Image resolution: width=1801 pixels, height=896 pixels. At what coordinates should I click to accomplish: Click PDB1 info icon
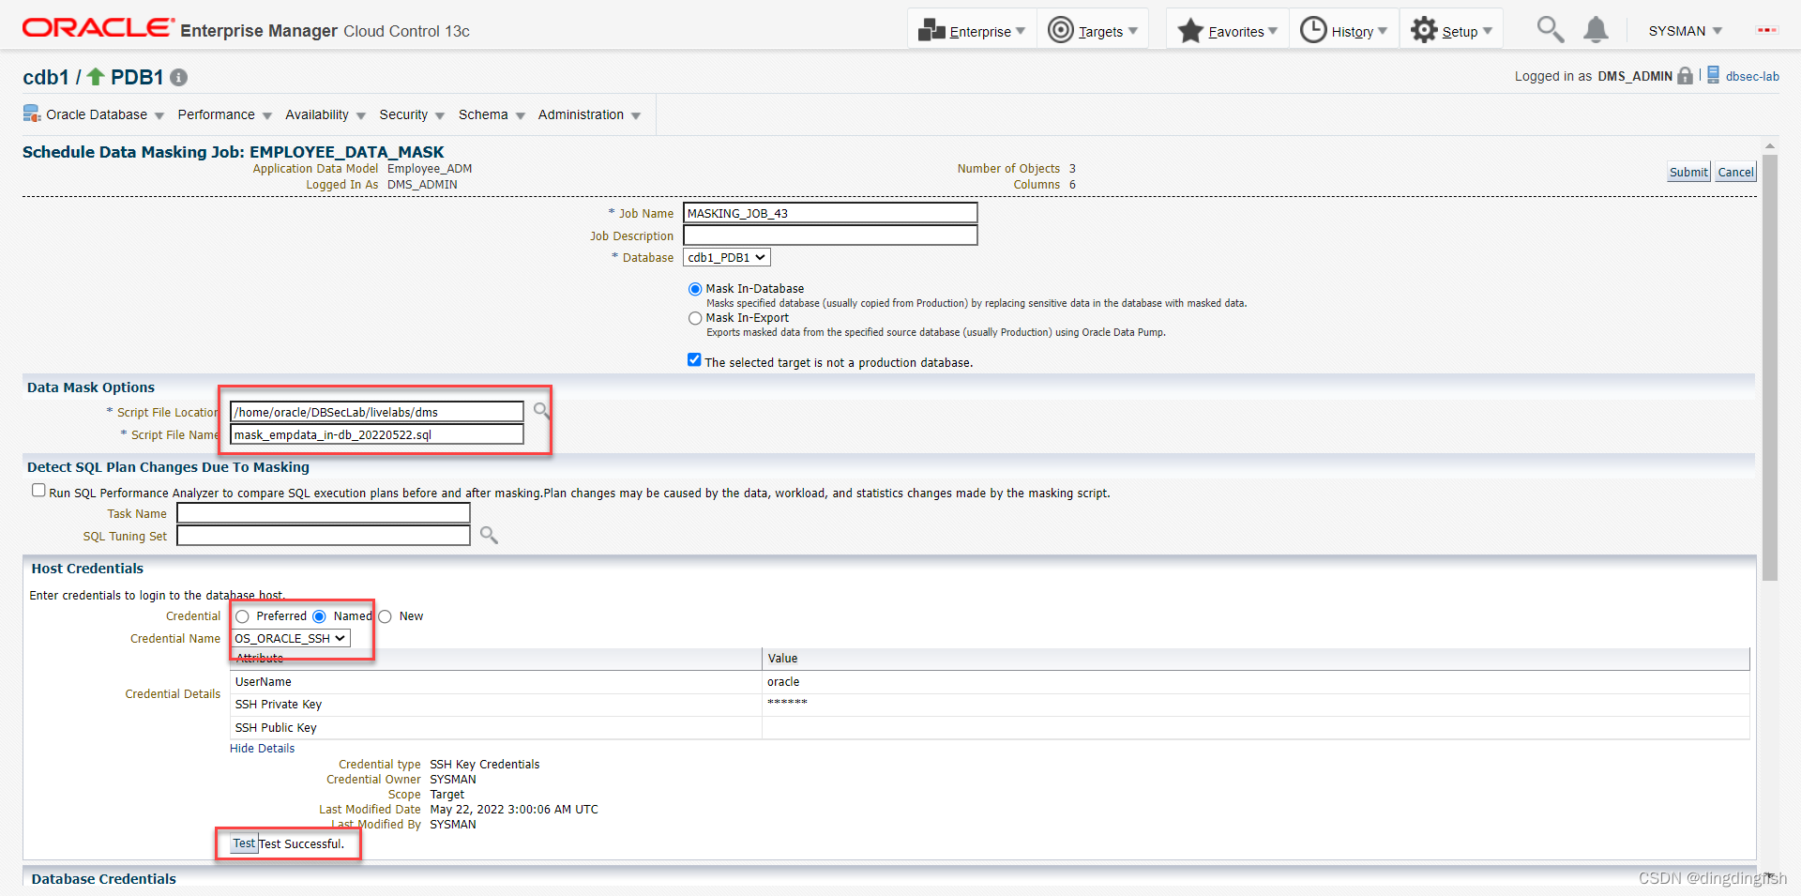(x=178, y=78)
